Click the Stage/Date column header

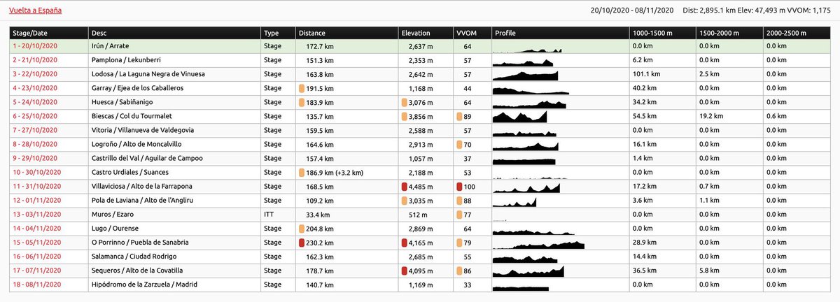tap(49, 33)
